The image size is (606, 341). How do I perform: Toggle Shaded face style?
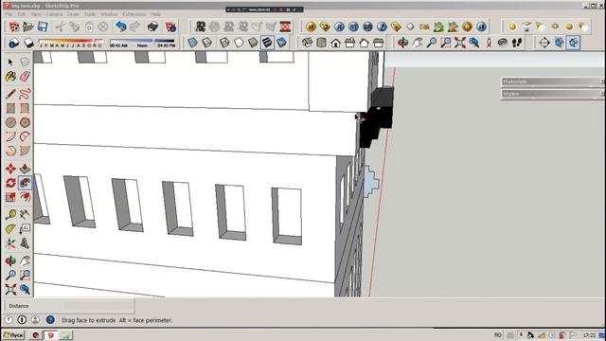[x=253, y=43]
